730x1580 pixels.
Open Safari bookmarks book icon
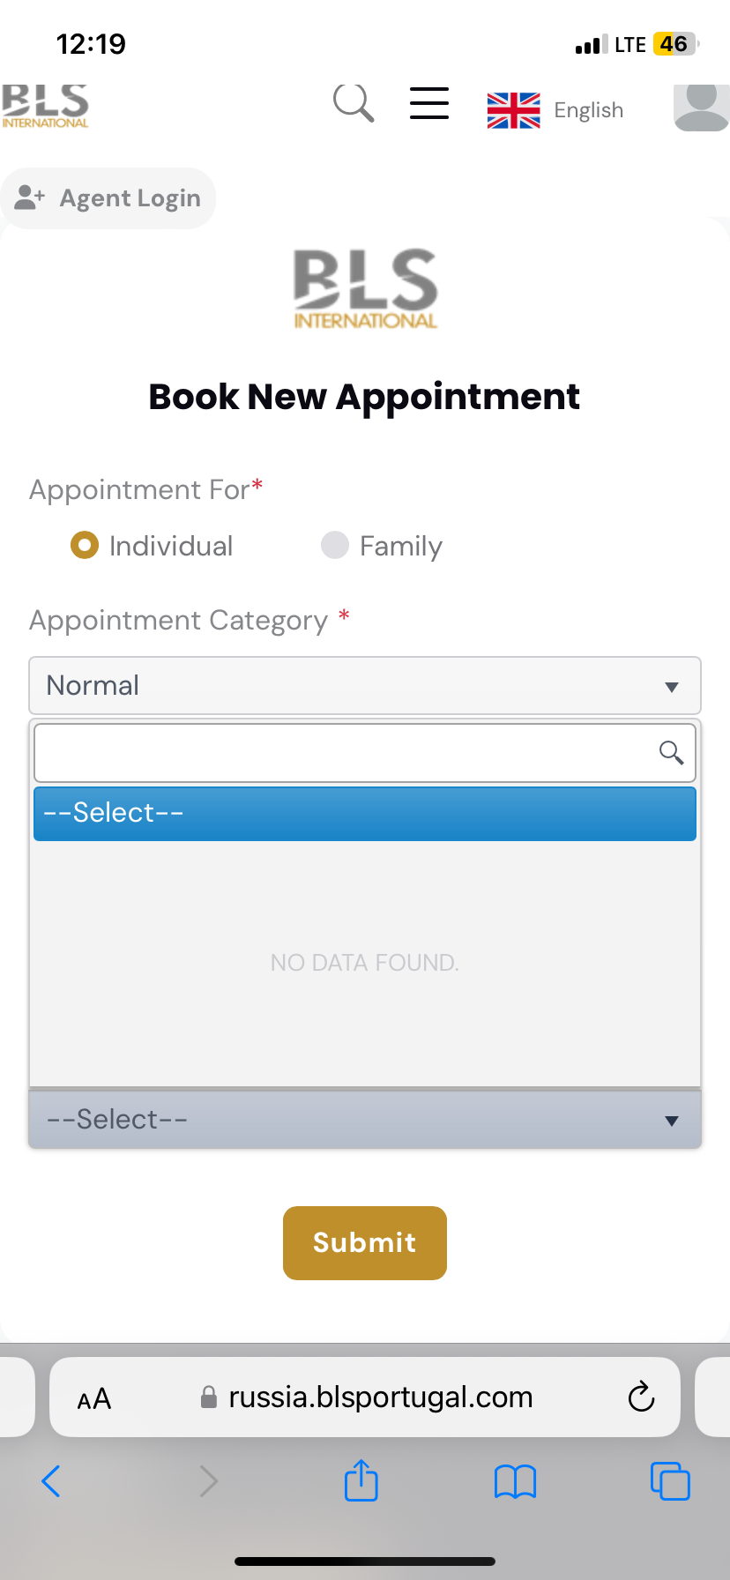coord(516,1481)
